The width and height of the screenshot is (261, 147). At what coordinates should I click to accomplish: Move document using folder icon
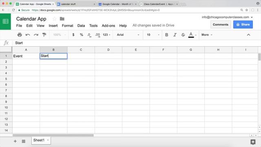click(62, 19)
